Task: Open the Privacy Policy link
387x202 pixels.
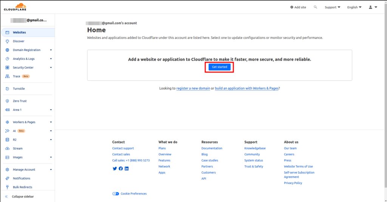Action: click(x=293, y=183)
